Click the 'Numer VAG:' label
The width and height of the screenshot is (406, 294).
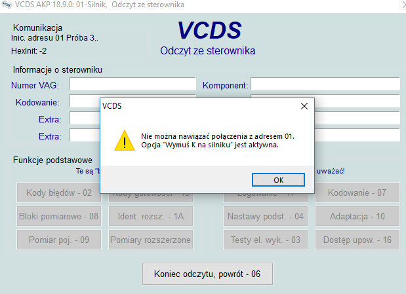tap(35, 85)
